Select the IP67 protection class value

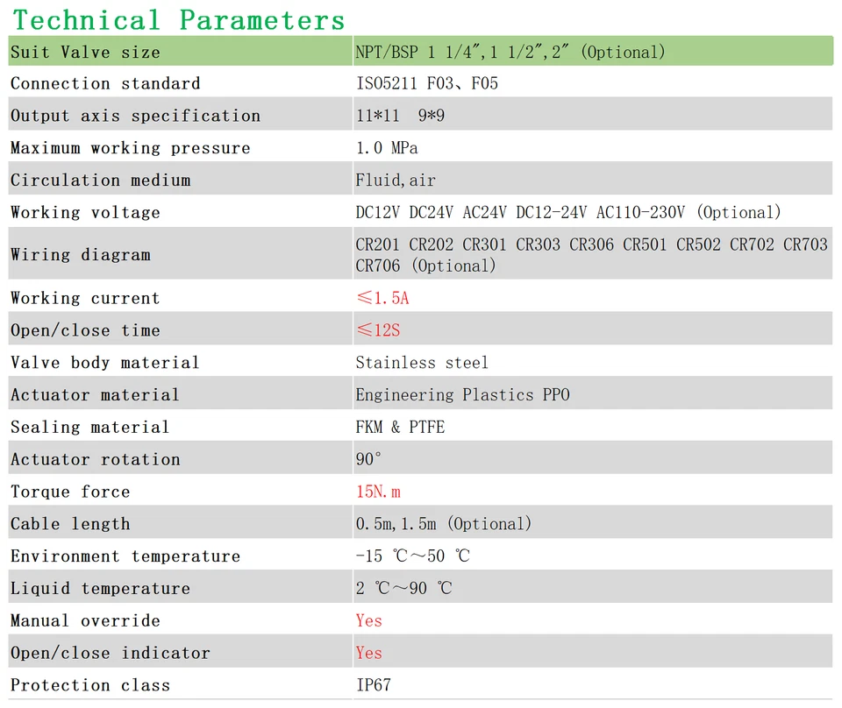(x=373, y=685)
